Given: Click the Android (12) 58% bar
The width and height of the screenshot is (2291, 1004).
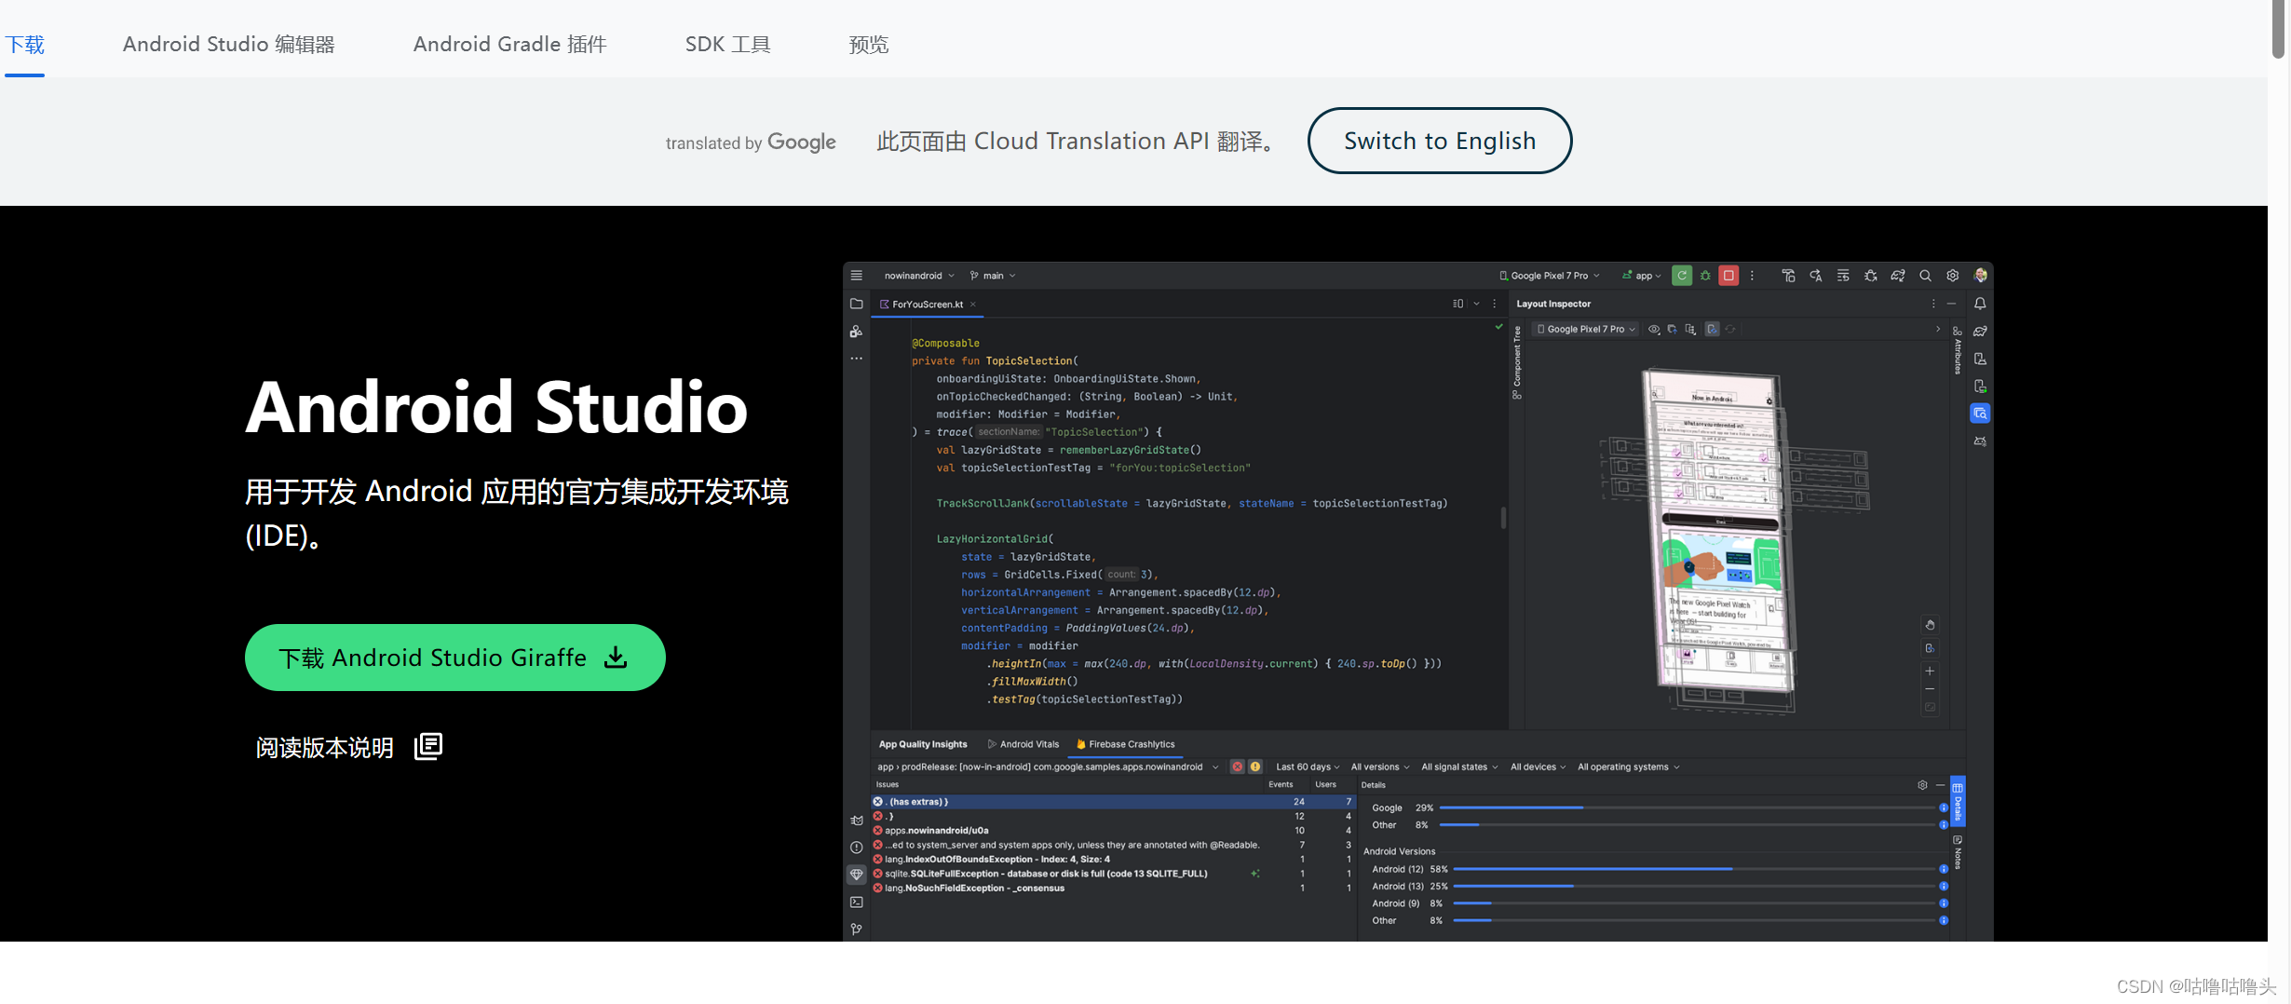Looking at the screenshot, I should click(1693, 869).
